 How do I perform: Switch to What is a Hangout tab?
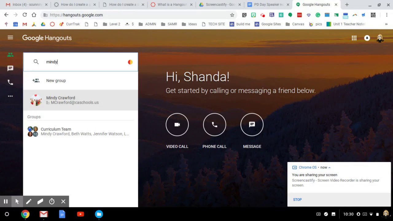coord(171,5)
